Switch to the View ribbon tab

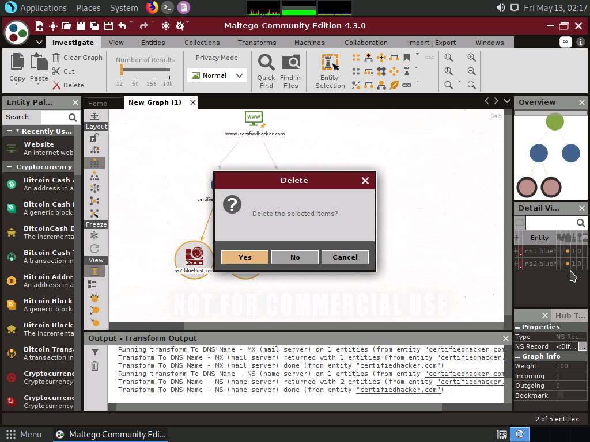pos(116,43)
